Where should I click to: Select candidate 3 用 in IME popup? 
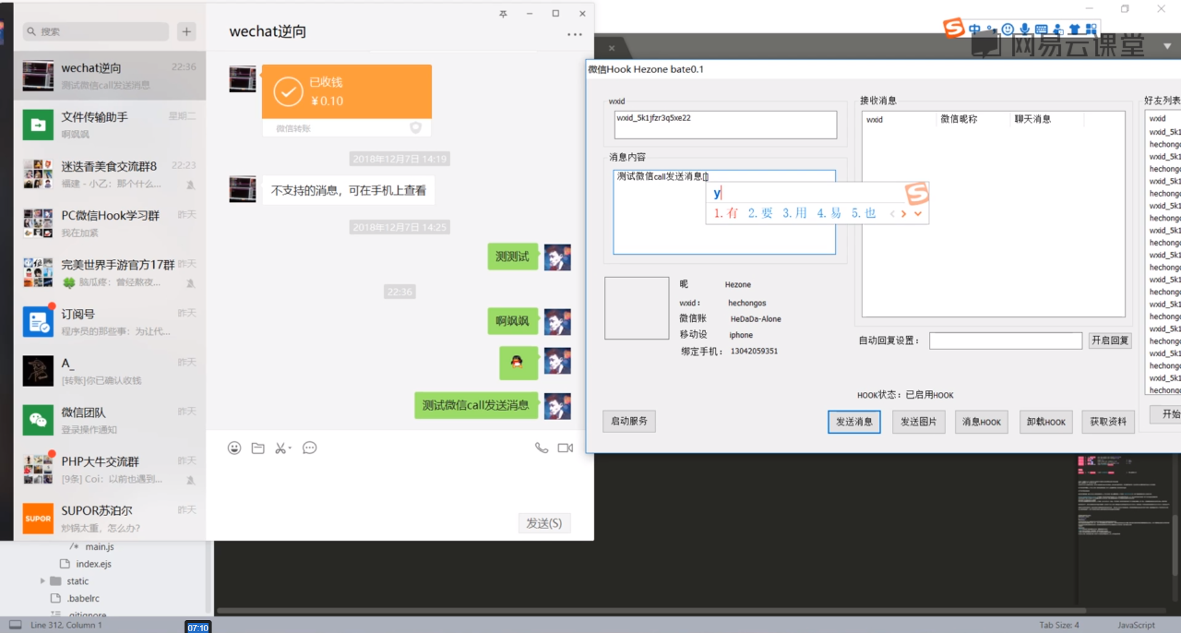[x=795, y=213]
